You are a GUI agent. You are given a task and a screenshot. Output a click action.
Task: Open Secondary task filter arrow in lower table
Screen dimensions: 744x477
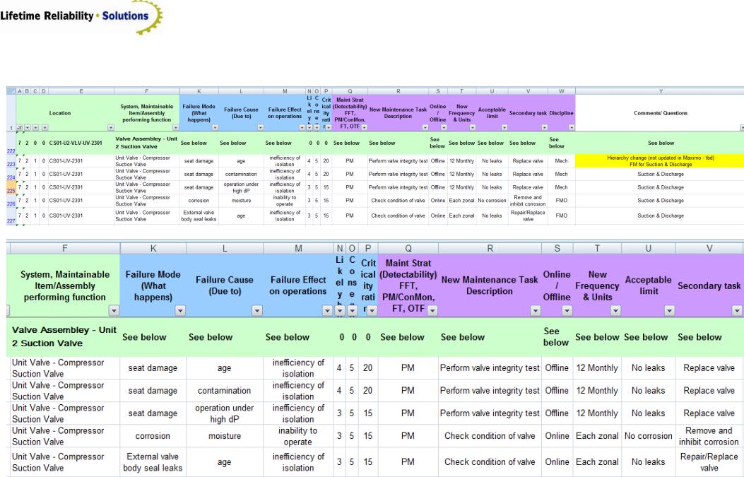(737, 310)
